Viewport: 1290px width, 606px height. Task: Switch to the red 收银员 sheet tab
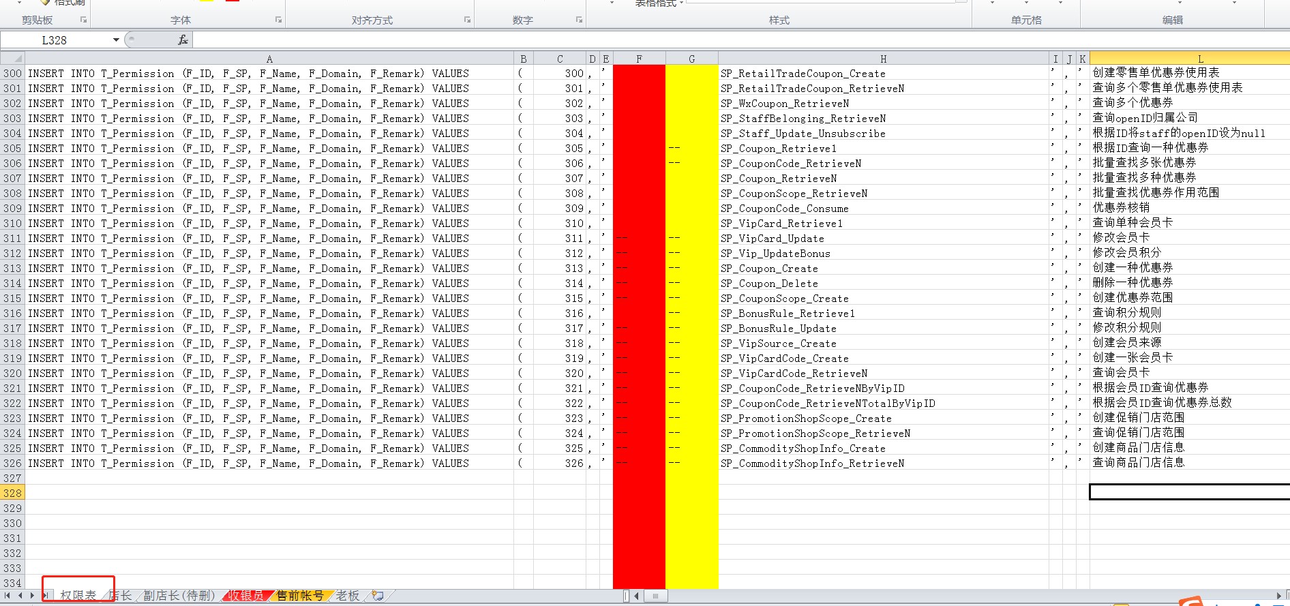click(246, 596)
